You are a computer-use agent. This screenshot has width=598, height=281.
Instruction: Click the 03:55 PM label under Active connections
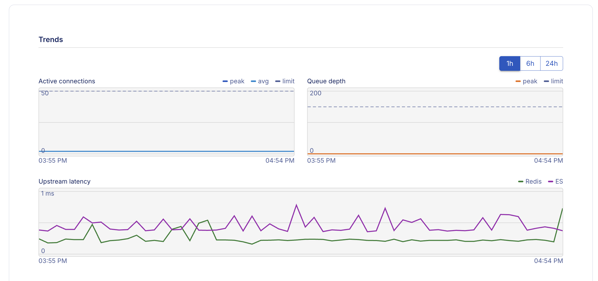[53, 161]
